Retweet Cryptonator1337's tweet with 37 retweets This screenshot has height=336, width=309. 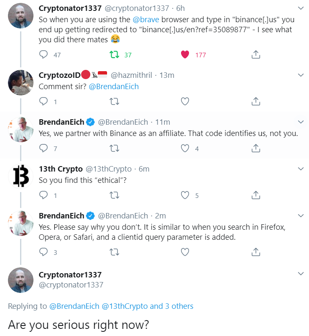[x=114, y=55]
